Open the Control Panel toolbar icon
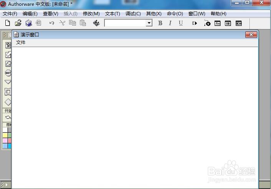 coord(207,23)
